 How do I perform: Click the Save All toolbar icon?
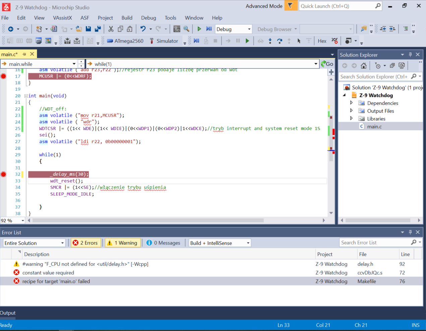[x=98, y=29]
